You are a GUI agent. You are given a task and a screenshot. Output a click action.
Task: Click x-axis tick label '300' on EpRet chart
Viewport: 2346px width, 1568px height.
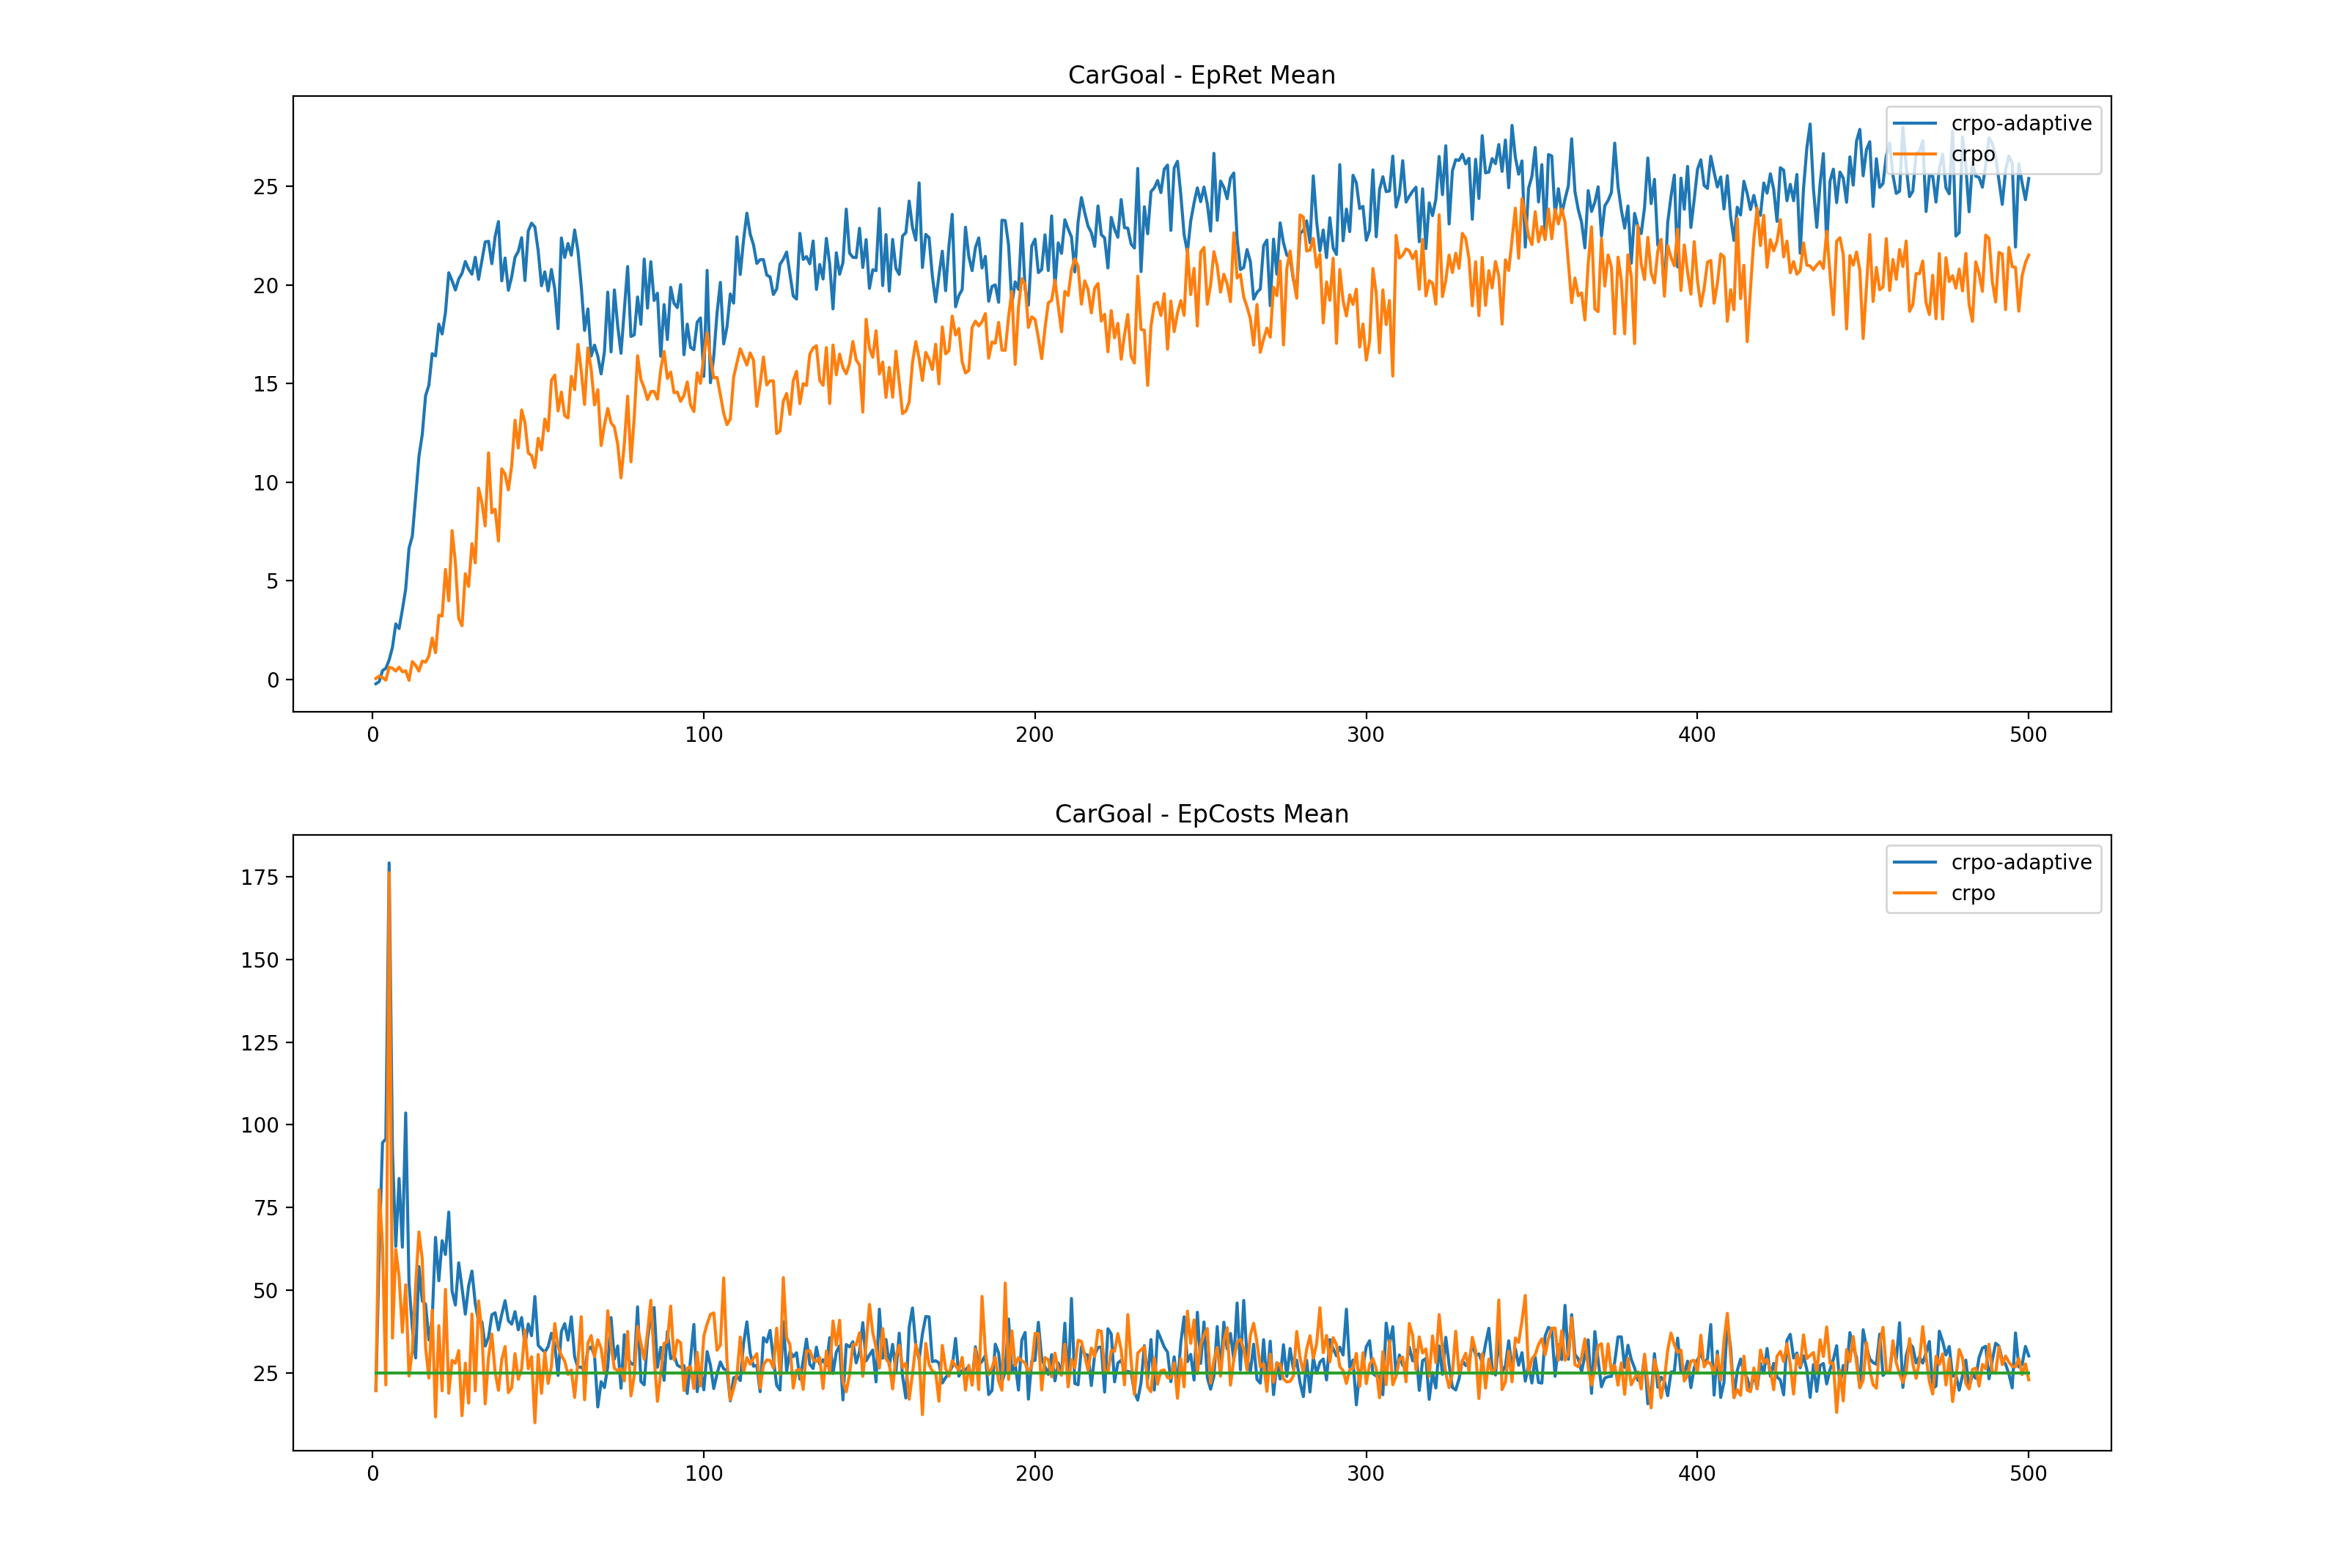pos(1366,735)
